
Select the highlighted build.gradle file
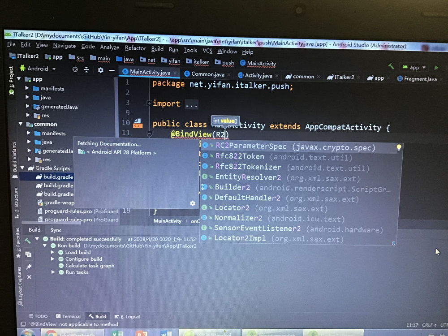click(55, 177)
